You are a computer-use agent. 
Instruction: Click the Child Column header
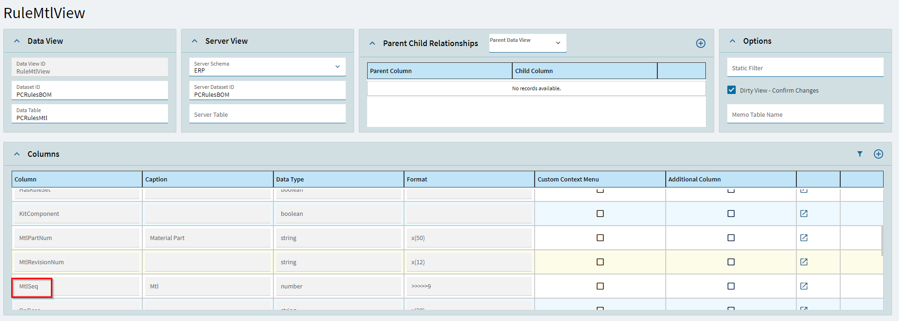point(585,71)
